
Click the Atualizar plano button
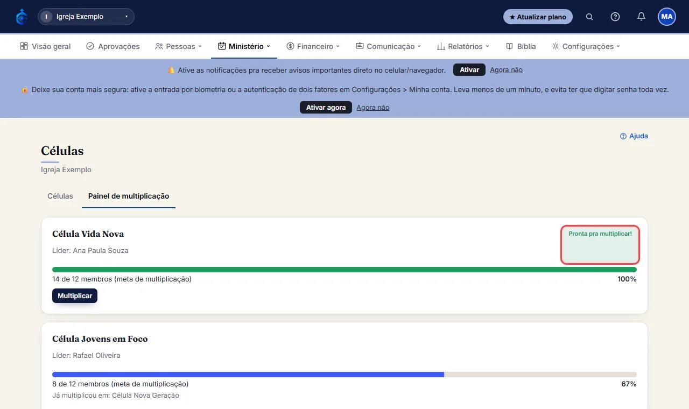538,17
